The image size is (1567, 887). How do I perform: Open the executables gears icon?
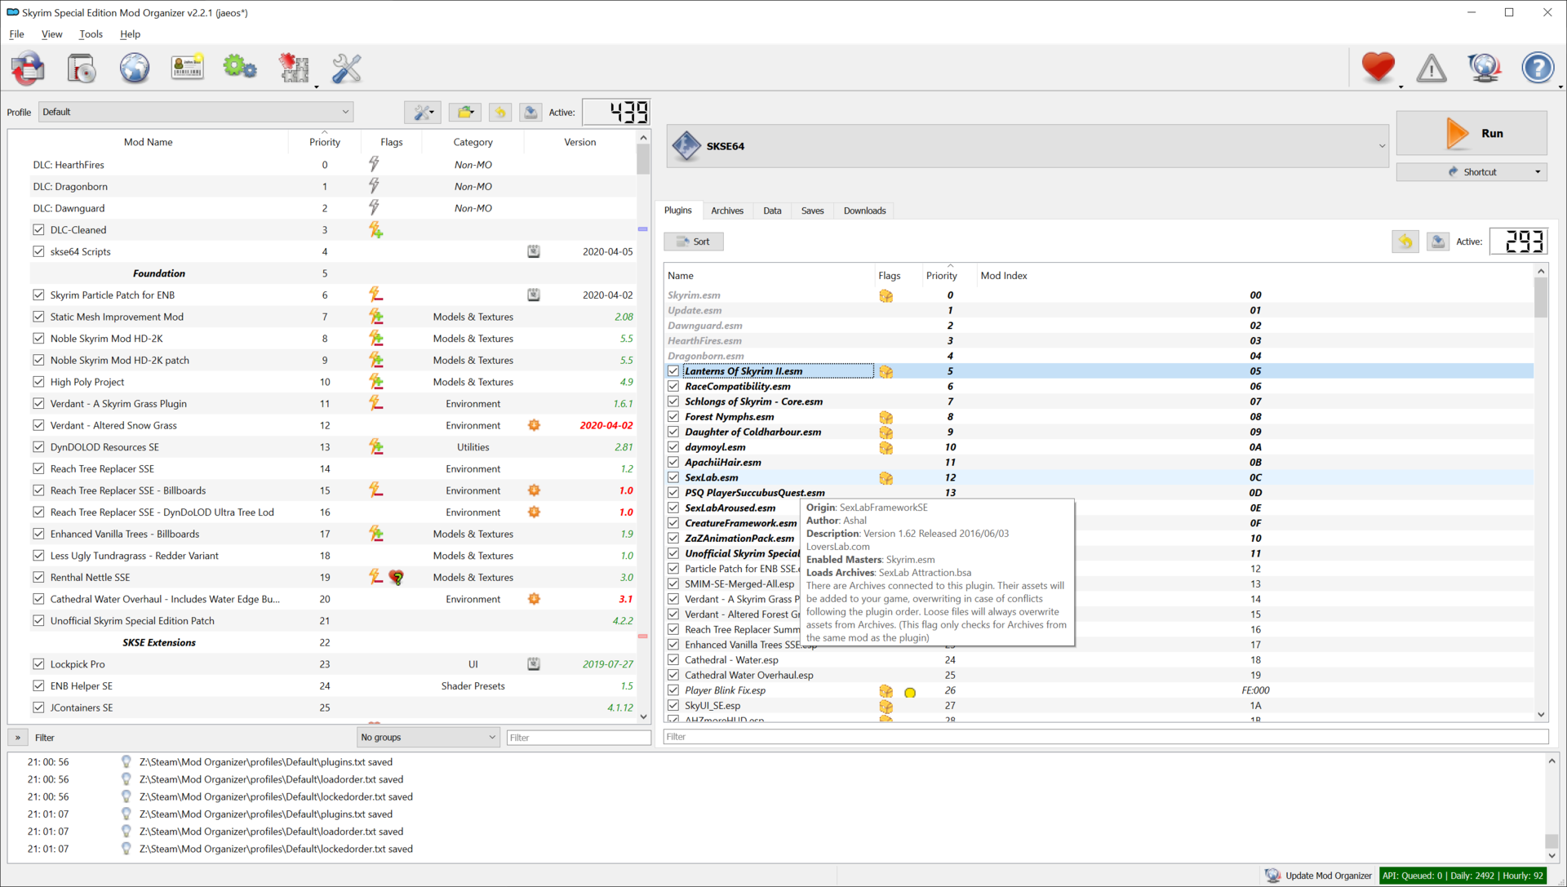240,69
